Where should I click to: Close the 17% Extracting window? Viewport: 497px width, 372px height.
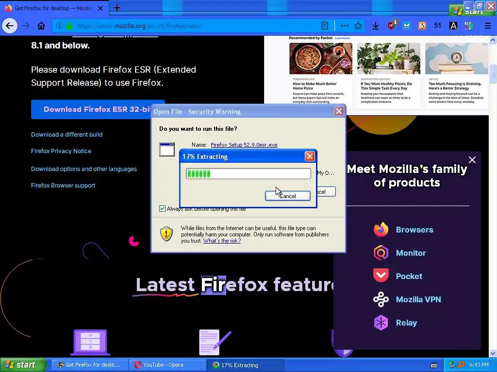tap(310, 156)
